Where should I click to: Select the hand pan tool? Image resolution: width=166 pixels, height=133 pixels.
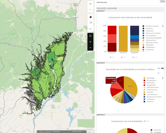pos(90,17)
